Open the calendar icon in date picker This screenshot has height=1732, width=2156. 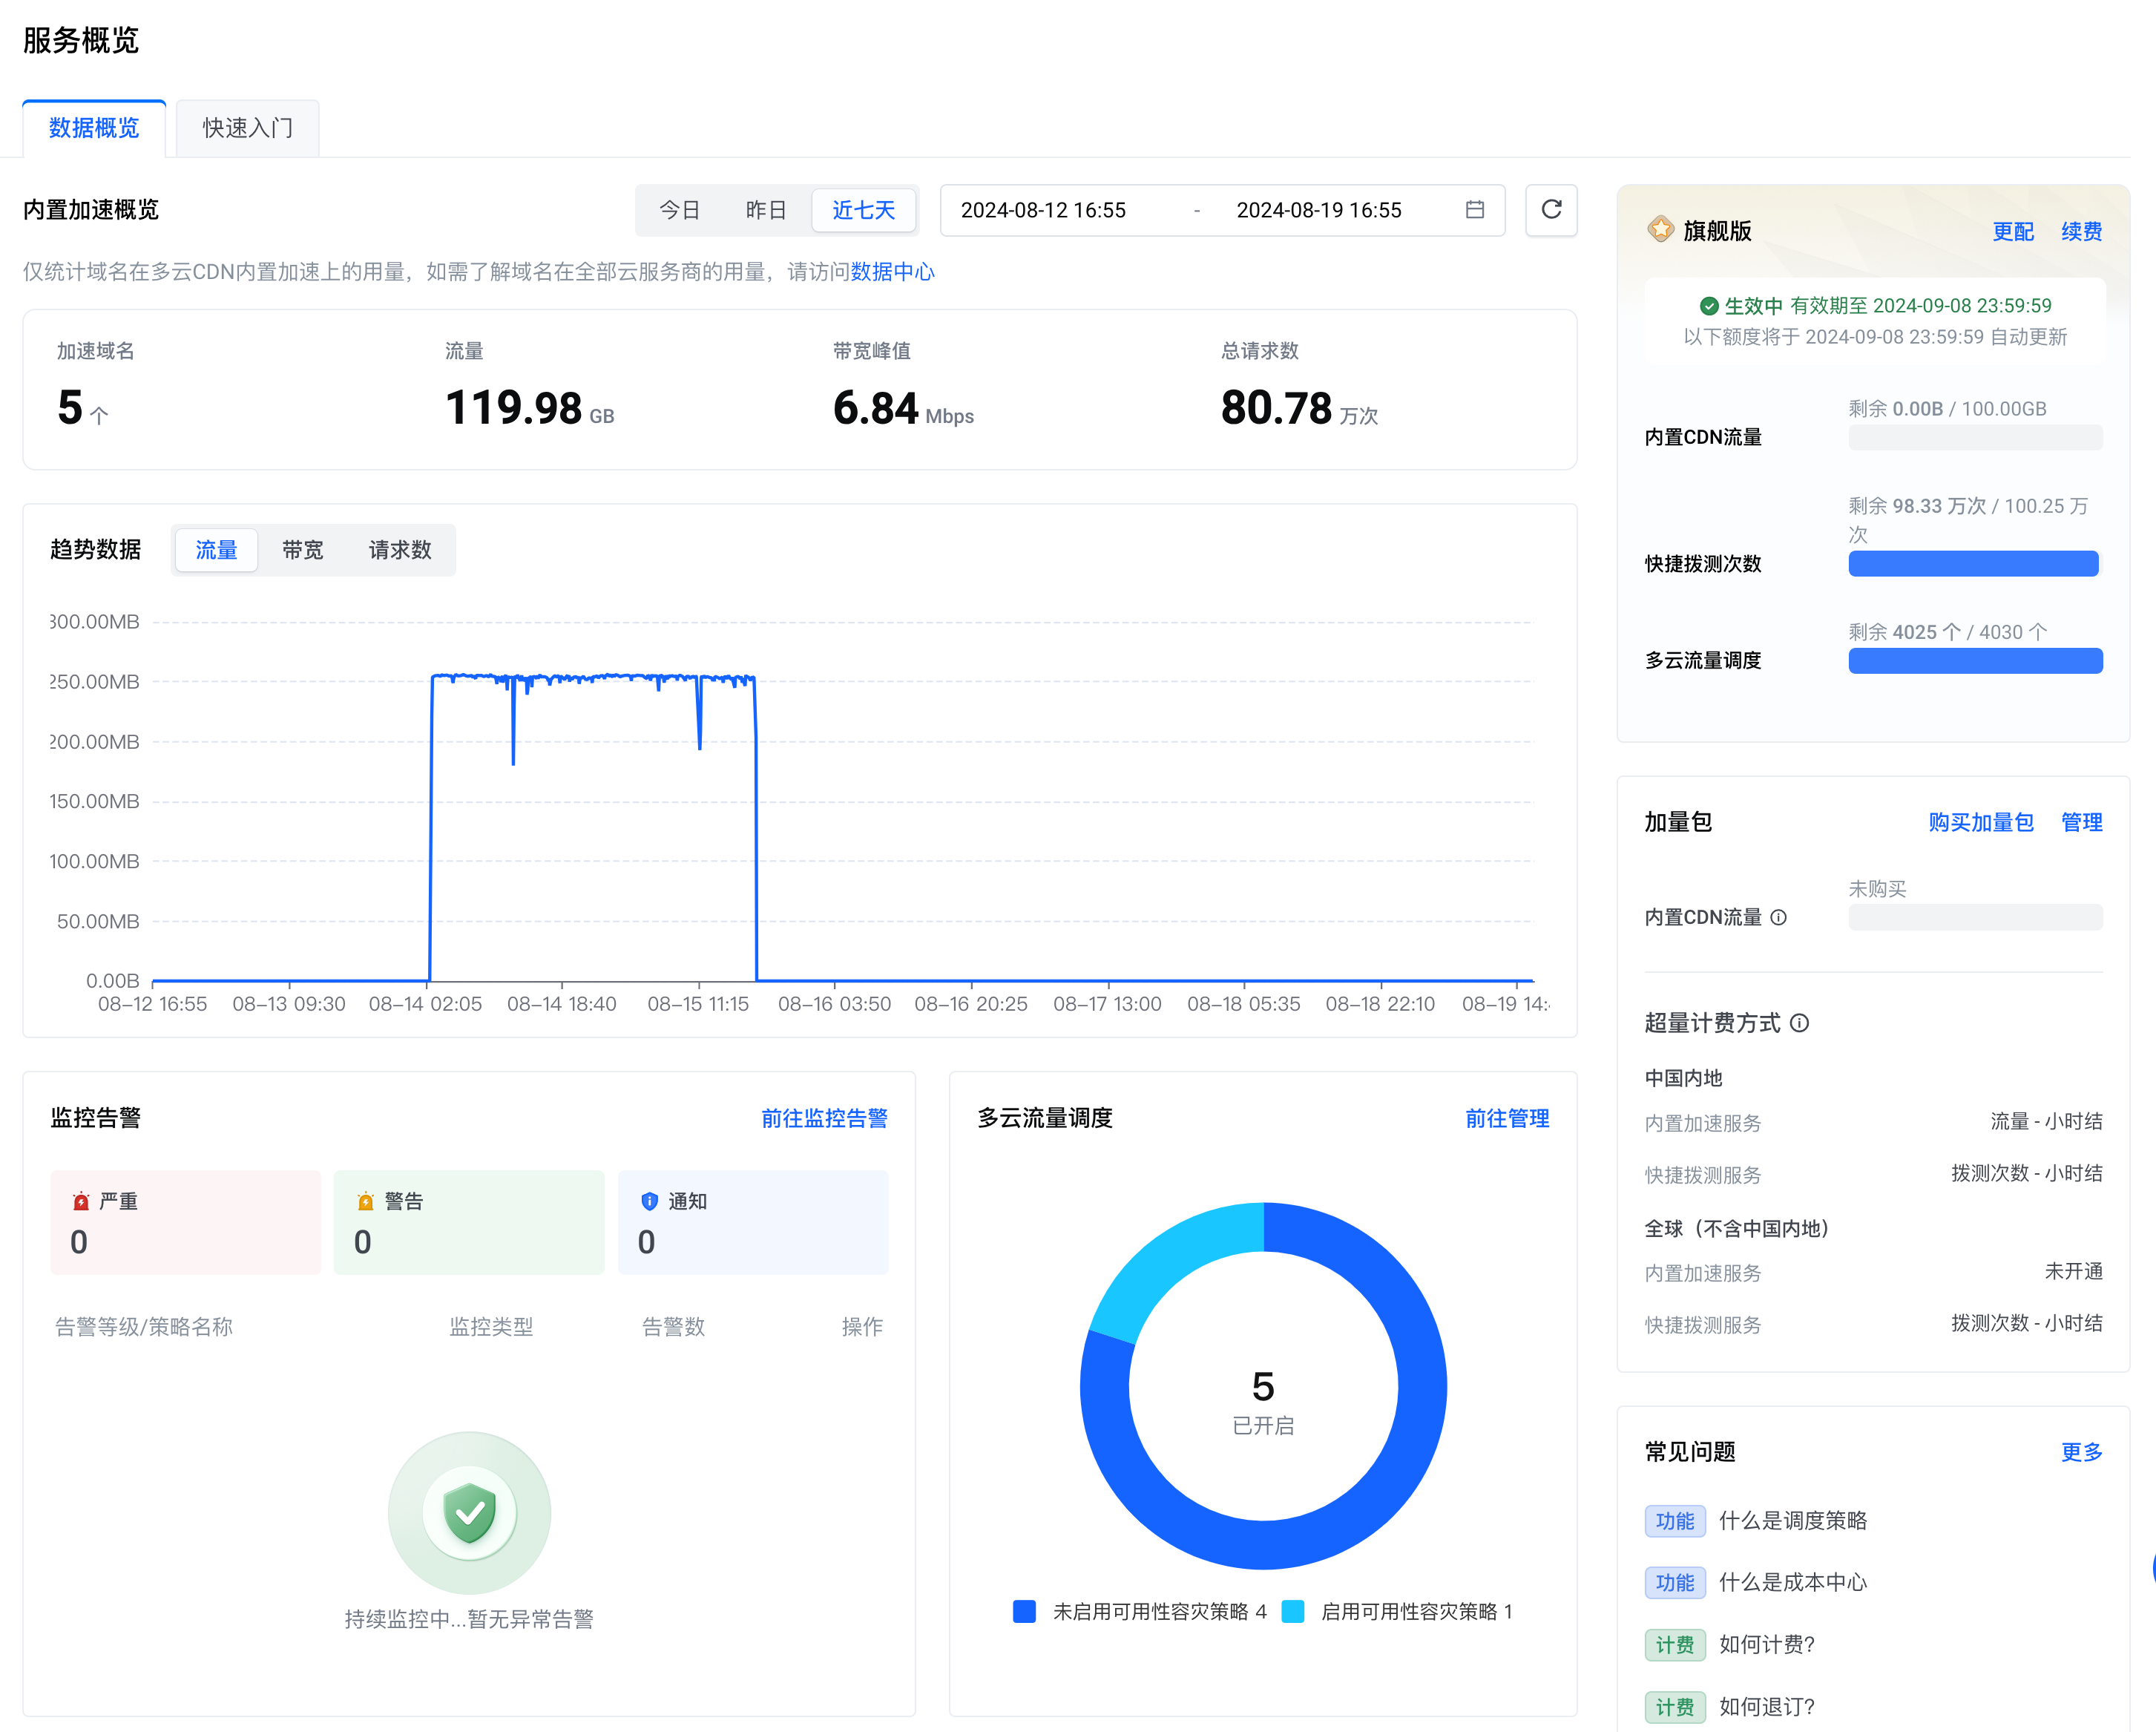click(x=1474, y=209)
